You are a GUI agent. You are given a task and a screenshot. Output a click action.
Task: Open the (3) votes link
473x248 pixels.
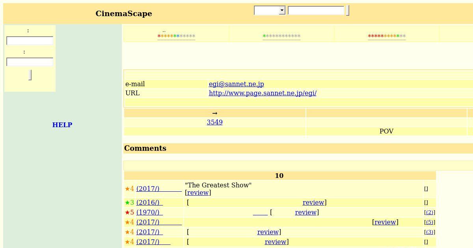[430, 232]
